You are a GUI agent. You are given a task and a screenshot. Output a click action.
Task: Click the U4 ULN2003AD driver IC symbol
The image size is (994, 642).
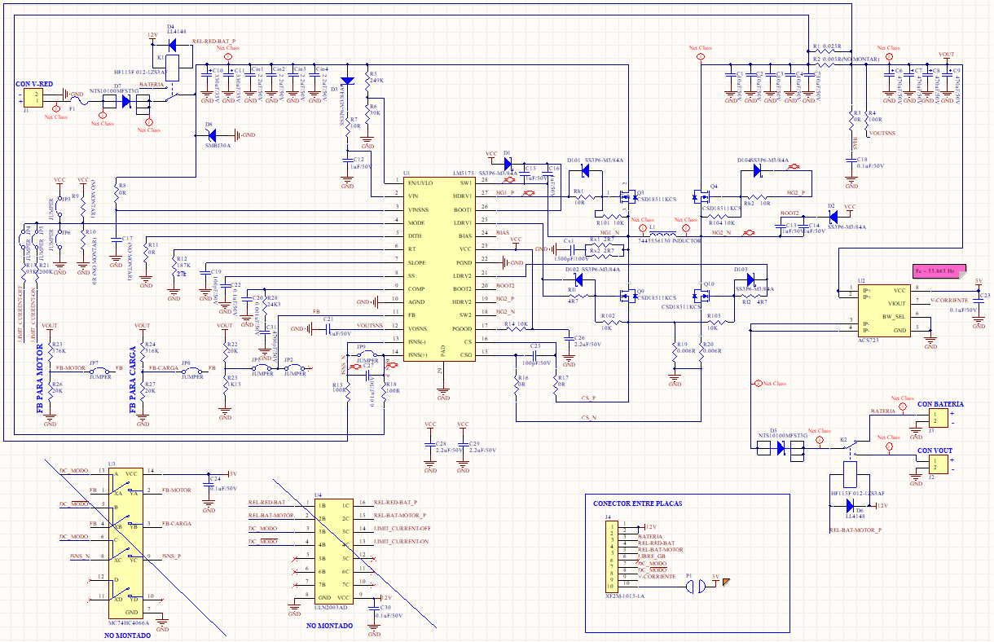(334, 551)
